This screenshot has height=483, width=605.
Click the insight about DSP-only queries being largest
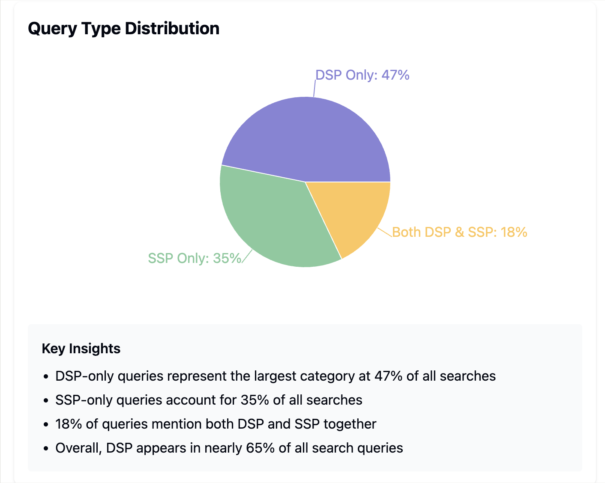276,376
